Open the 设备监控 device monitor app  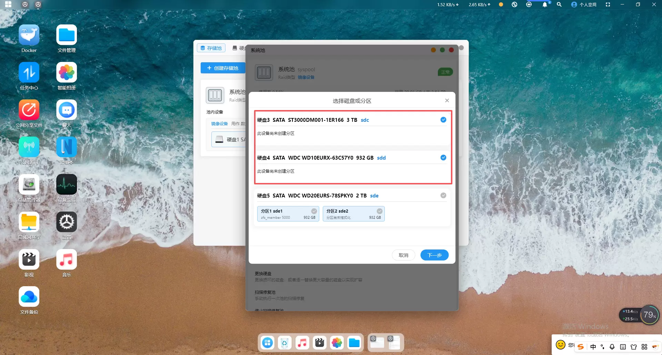[x=67, y=185]
